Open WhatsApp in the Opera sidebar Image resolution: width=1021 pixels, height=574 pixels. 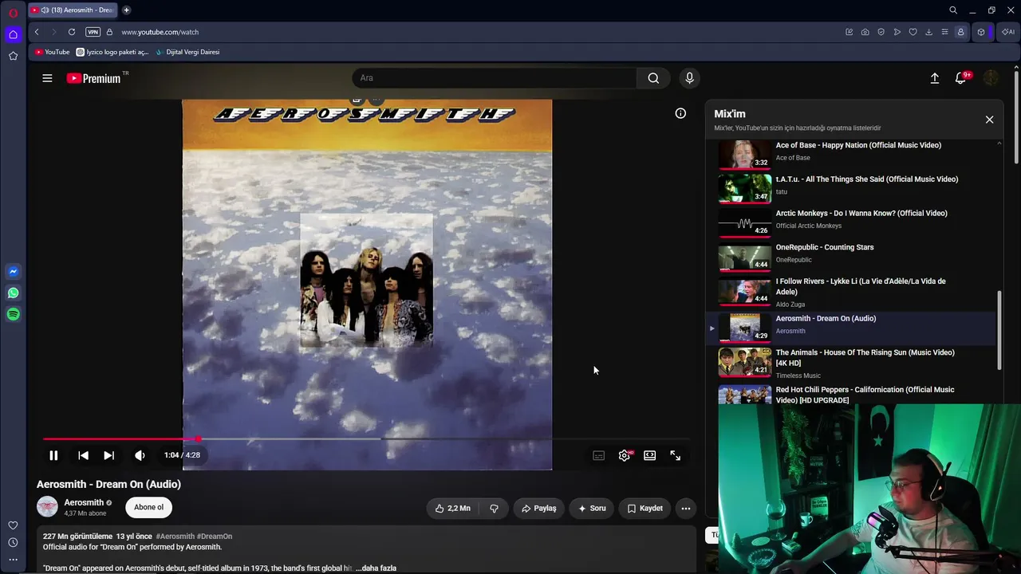pyautogui.click(x=13, y=293)
